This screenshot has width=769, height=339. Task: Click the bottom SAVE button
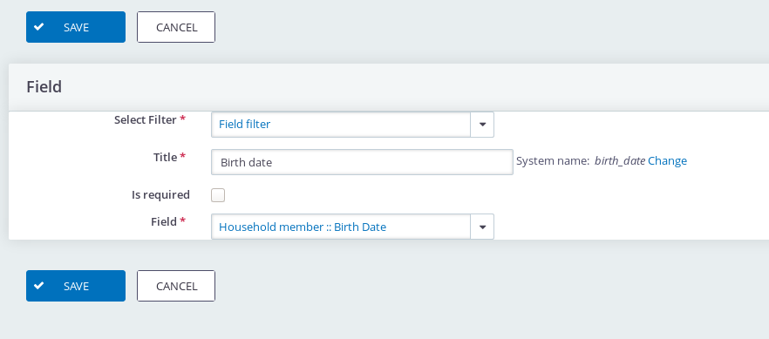point(76,286)
